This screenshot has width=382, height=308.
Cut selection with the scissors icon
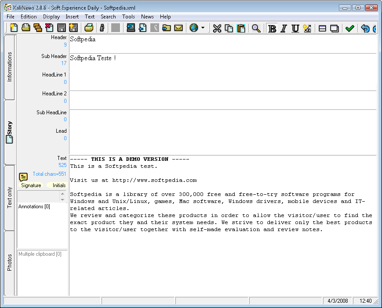click(x=217, y=28)
